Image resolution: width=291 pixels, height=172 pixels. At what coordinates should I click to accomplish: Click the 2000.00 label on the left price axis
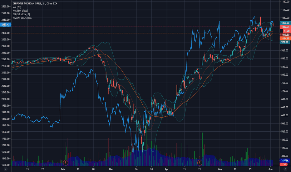5,99
